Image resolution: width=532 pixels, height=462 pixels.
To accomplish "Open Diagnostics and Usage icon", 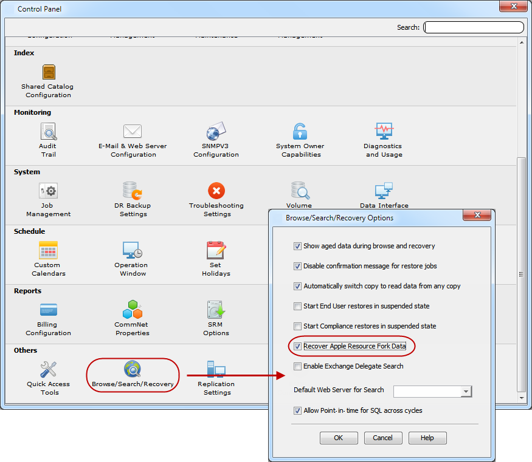I will tap(383, 131).
